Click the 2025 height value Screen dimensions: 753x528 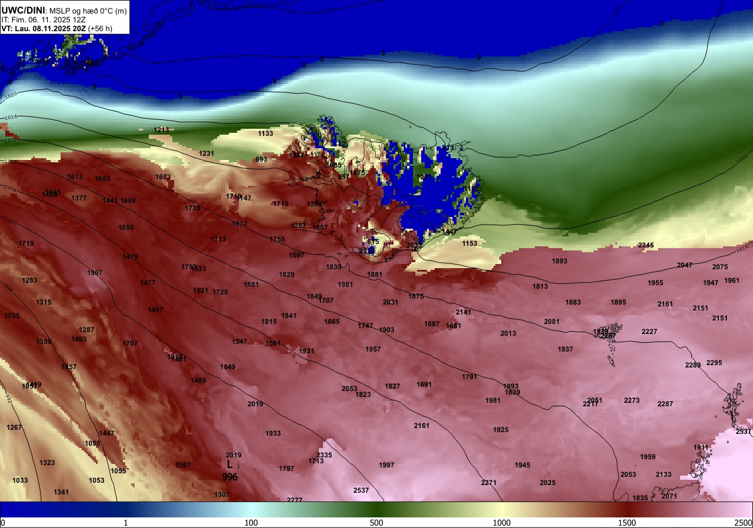click(548, 483)
